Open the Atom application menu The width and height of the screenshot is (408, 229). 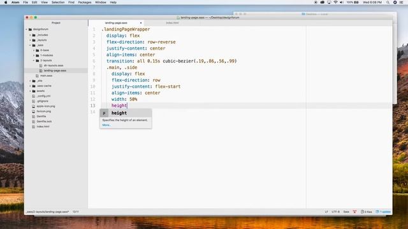[15, 3]
